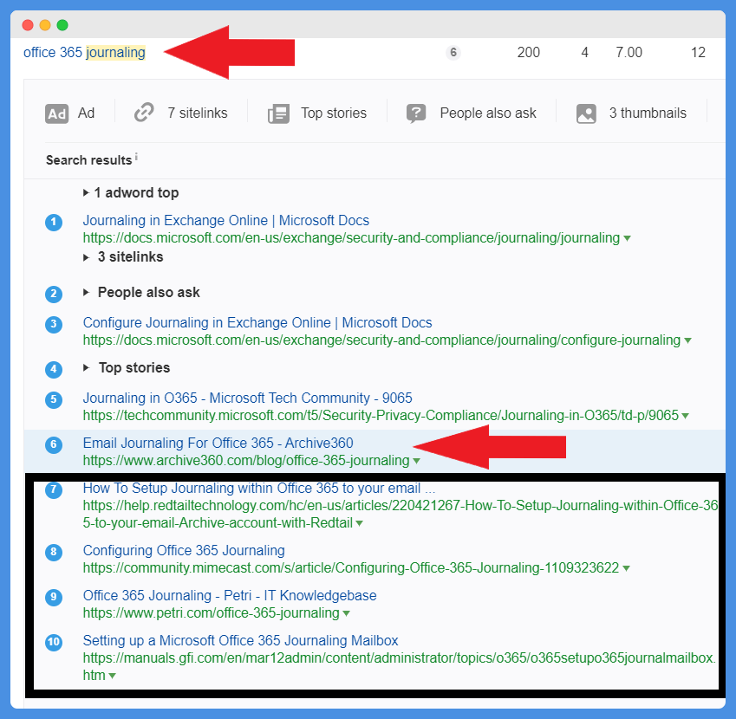Click the Search results heading
Viewport: 736px width, 719px height.
[88, 160]
